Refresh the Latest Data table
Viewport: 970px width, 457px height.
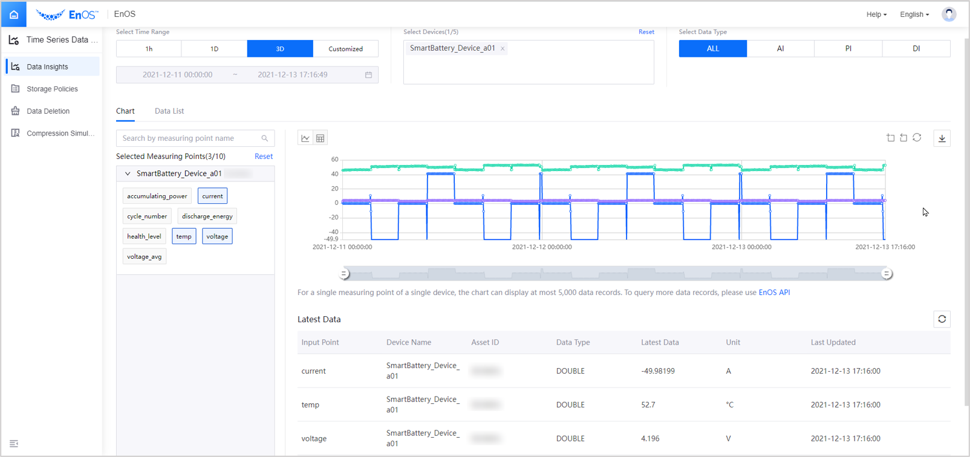(x=942, y=319)
